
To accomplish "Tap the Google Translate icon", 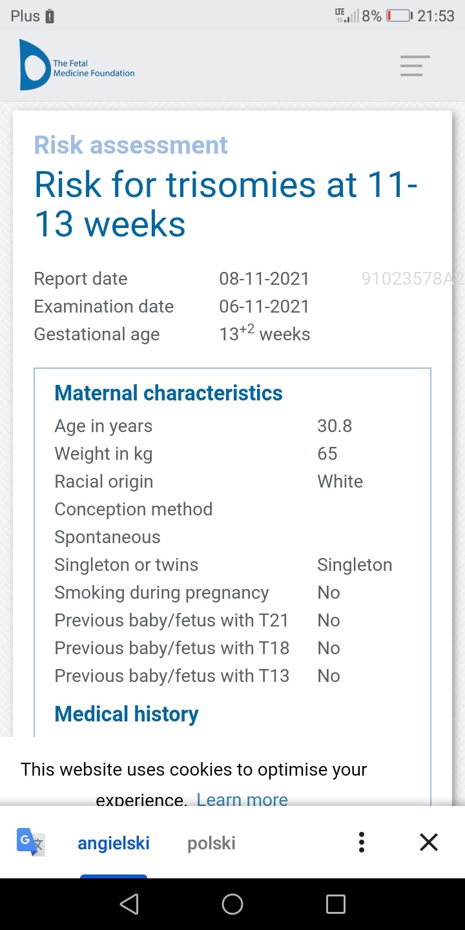I will (x=30, y=842).
